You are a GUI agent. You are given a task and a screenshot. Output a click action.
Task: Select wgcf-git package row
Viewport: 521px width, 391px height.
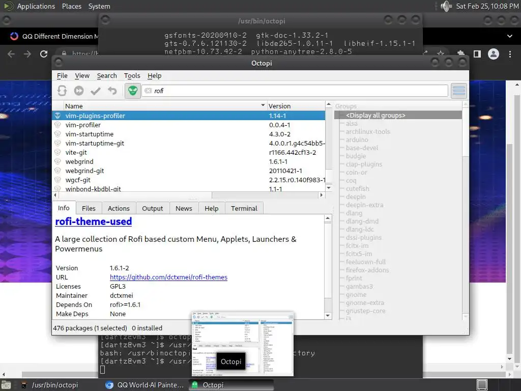click(x=189, y=180)
